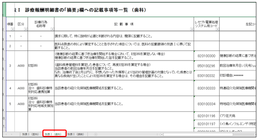Select code cell 830100332
This screenshot has height=140, width=258.
coord(207,75)
